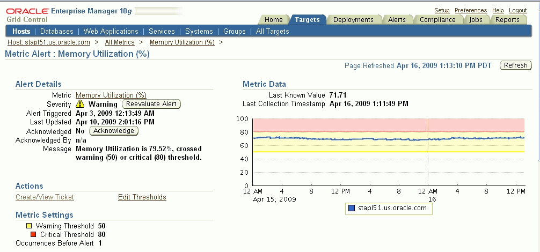This screenshot has width=540, height=252.
Task: Select the Targets tab
Action: click(307, 20)
